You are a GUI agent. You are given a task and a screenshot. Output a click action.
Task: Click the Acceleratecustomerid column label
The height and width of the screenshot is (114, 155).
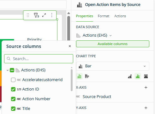coord(42,80)
